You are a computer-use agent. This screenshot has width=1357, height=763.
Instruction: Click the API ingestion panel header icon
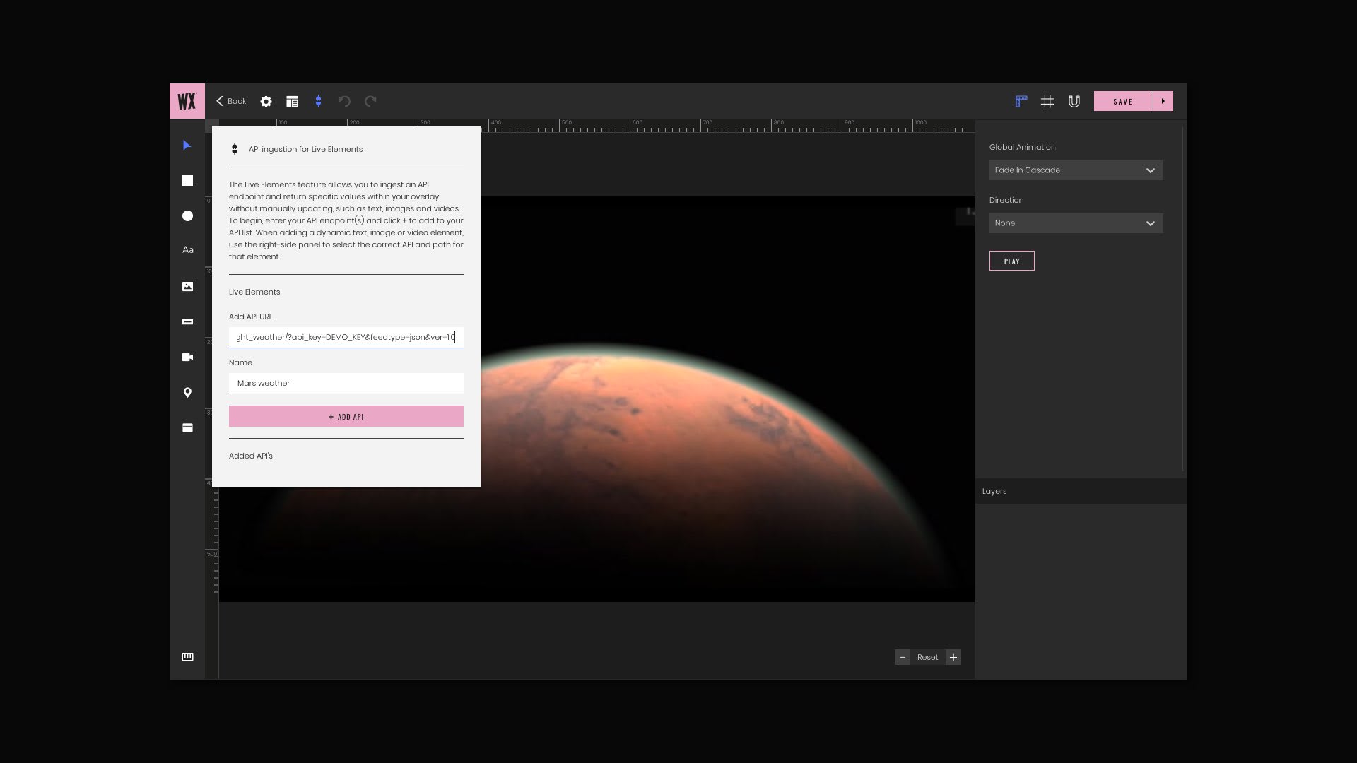coord(235,149)
